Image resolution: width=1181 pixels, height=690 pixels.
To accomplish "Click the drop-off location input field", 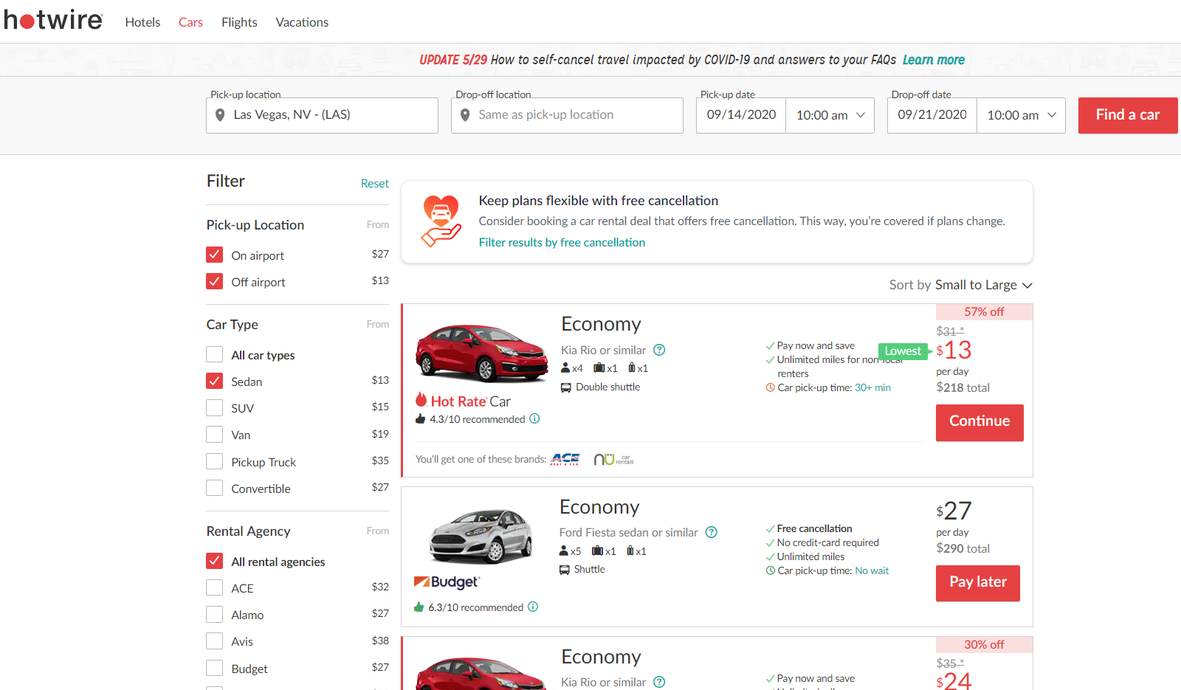I will point(567,115).
